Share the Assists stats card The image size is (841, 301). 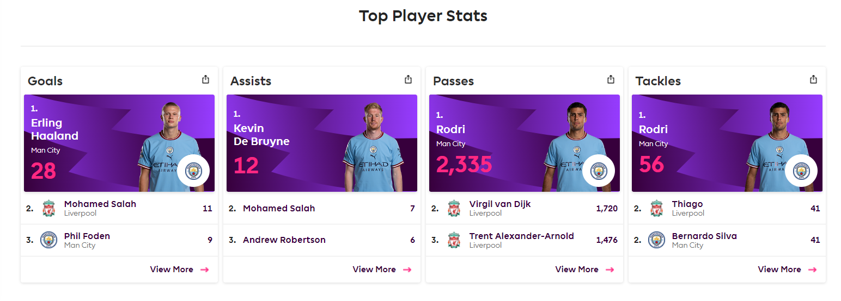pos(408,79)
